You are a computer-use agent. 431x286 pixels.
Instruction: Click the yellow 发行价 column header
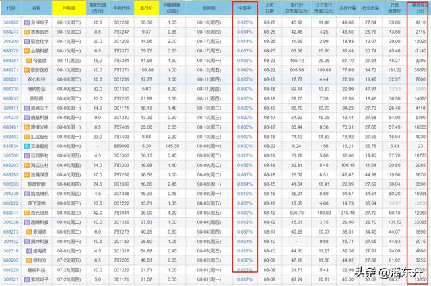coord(146,8)
